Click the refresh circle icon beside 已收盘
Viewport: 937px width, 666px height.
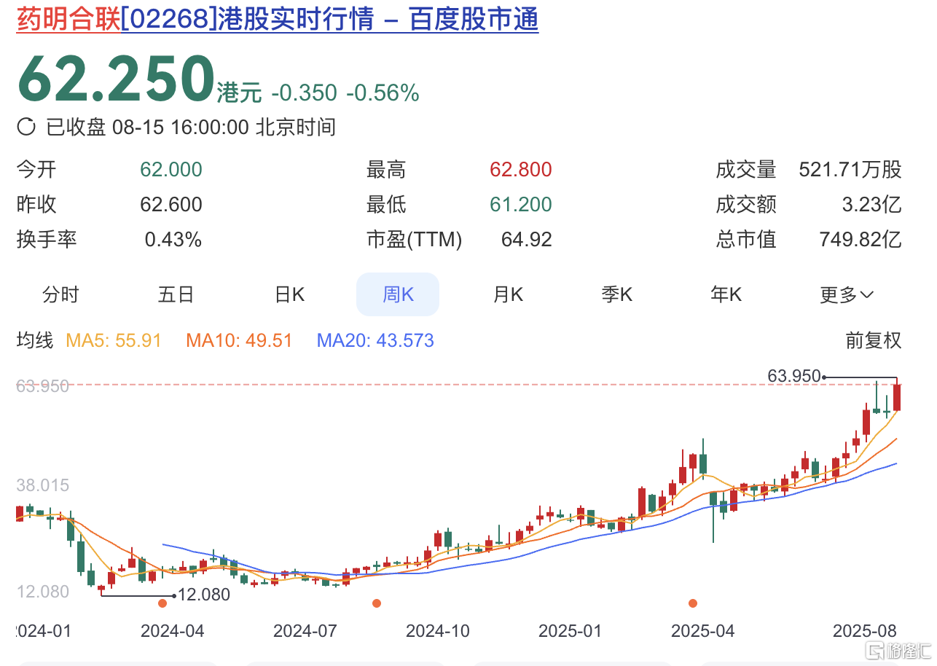click(x=26, y=127)
